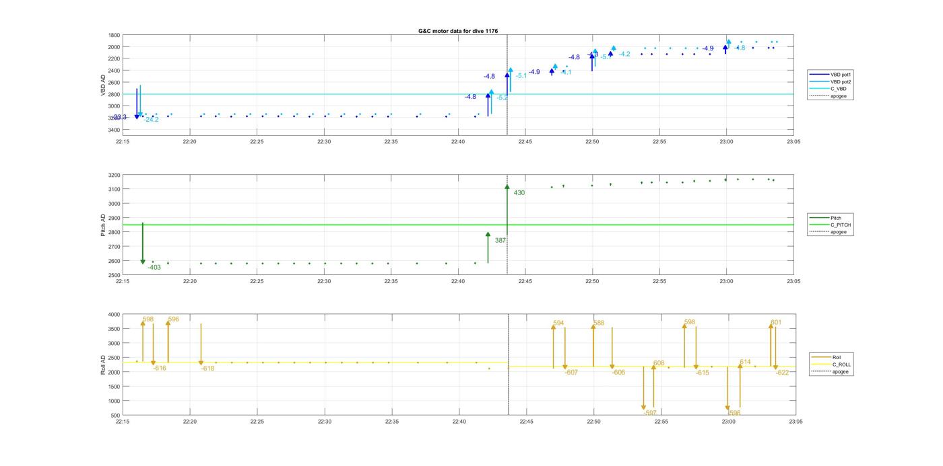Click the -622 roll move label
The height and width of the screenshot is (466, 943).
point(782,373)
